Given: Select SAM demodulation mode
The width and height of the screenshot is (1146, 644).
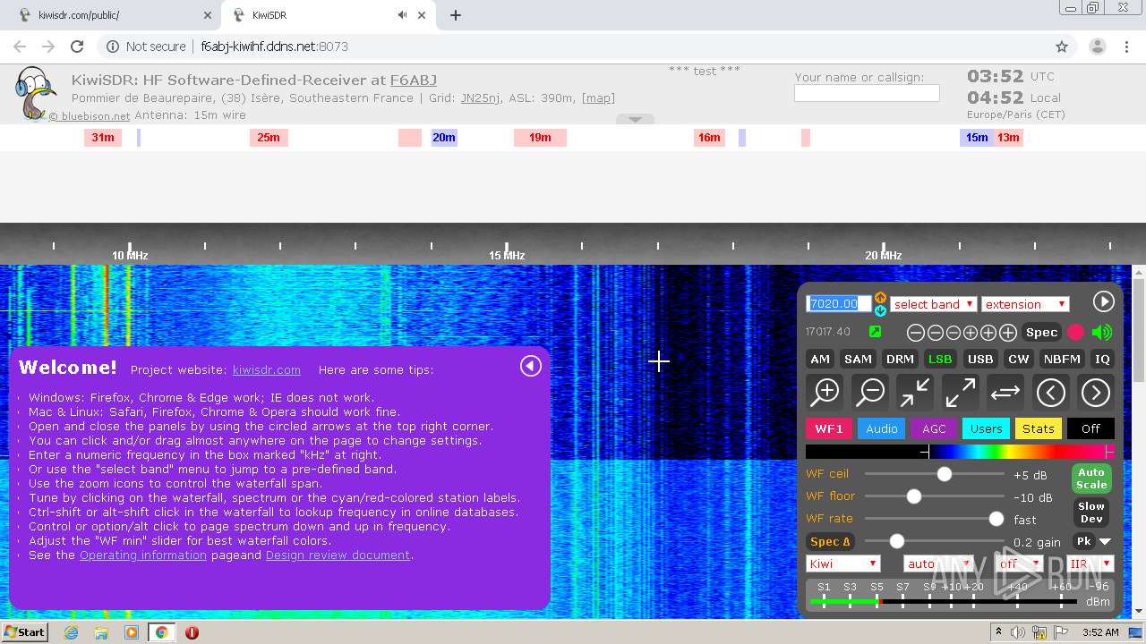Looking at the screenshot, I should (x=858, y=359).
